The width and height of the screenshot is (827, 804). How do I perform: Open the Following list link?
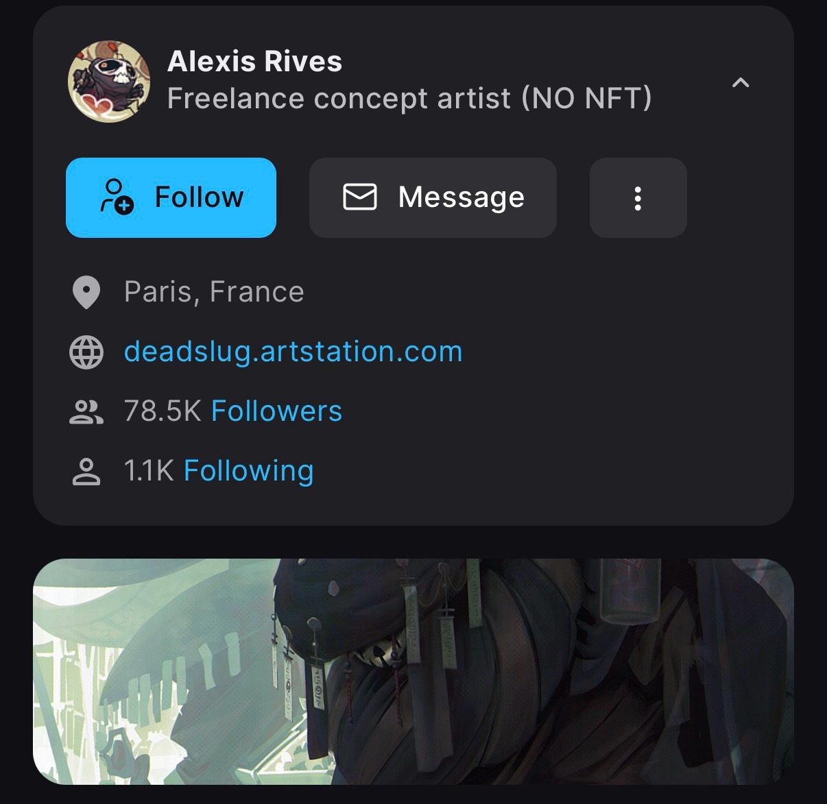click(248, 471)
